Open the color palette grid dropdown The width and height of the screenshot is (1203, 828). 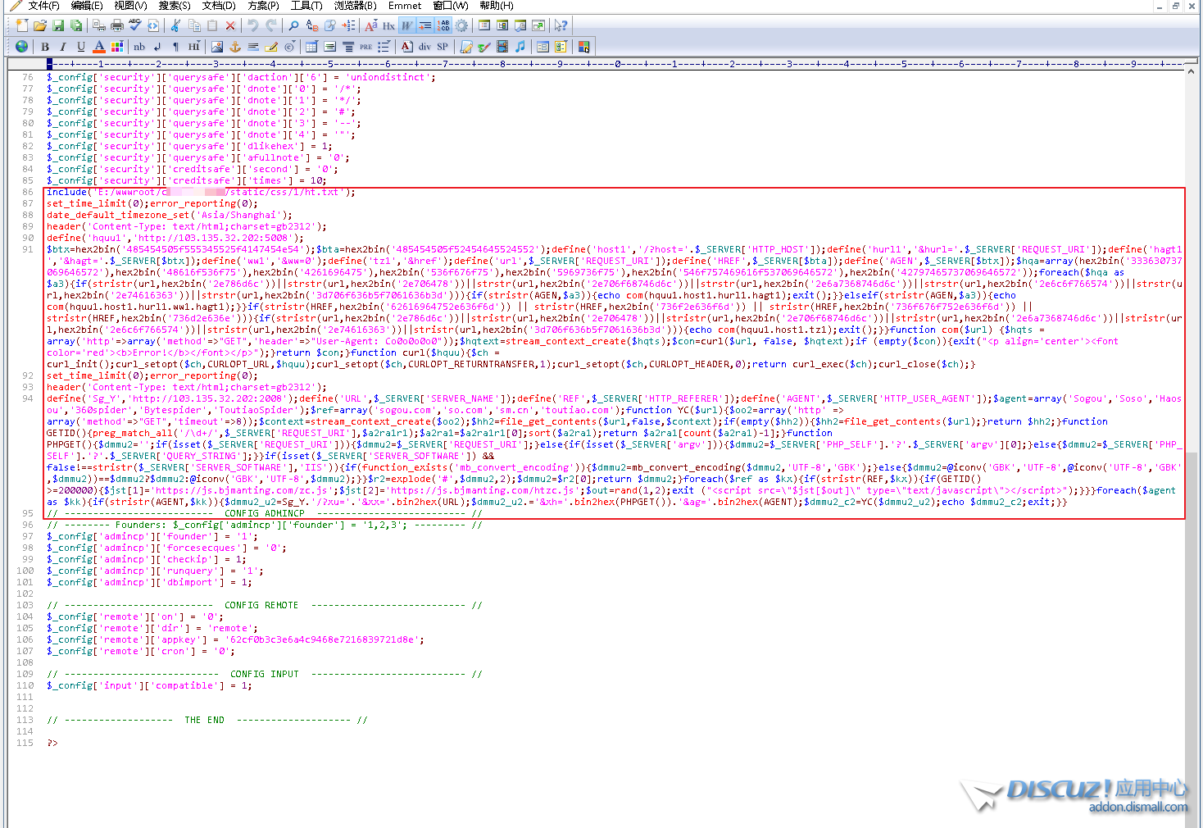[x=117, y=47]
